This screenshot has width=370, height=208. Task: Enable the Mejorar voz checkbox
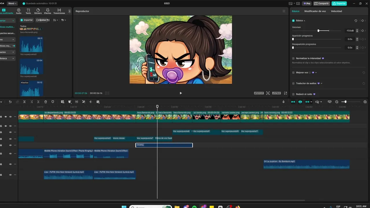pos(293,73)
